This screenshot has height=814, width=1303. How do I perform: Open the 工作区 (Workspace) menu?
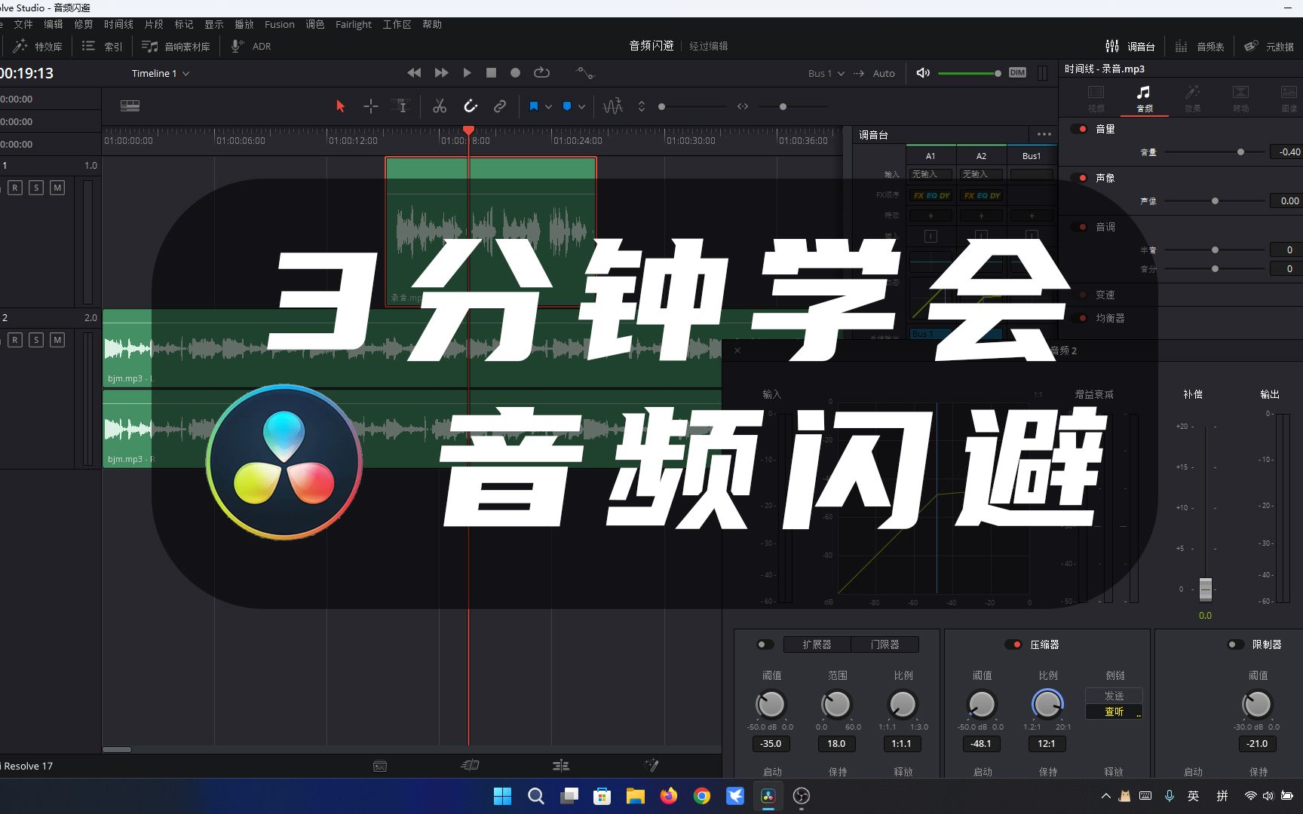397,24
